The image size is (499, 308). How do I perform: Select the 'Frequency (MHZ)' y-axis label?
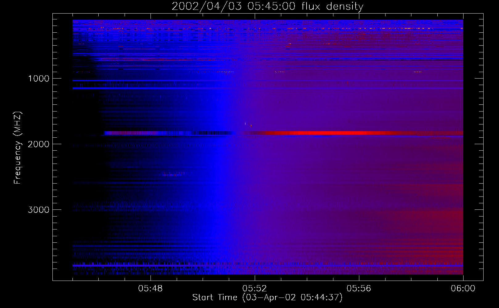click(x=18, y=148)
